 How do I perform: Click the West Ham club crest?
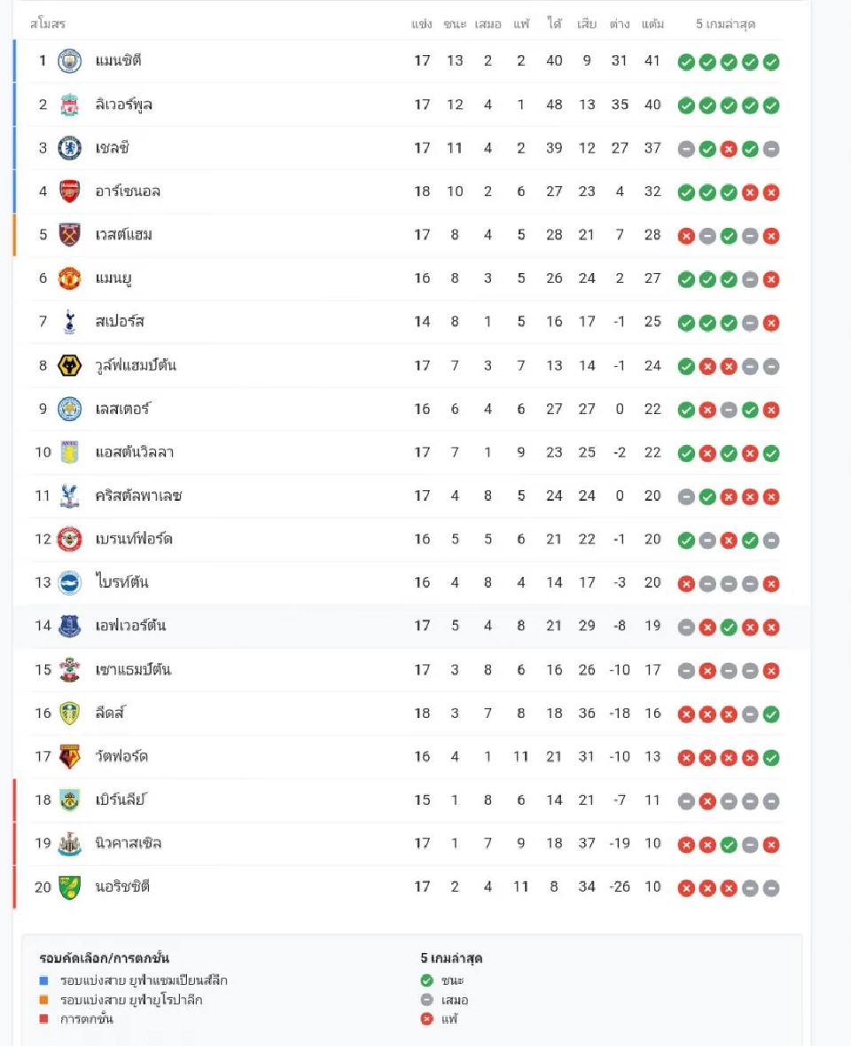pos(69,235)
